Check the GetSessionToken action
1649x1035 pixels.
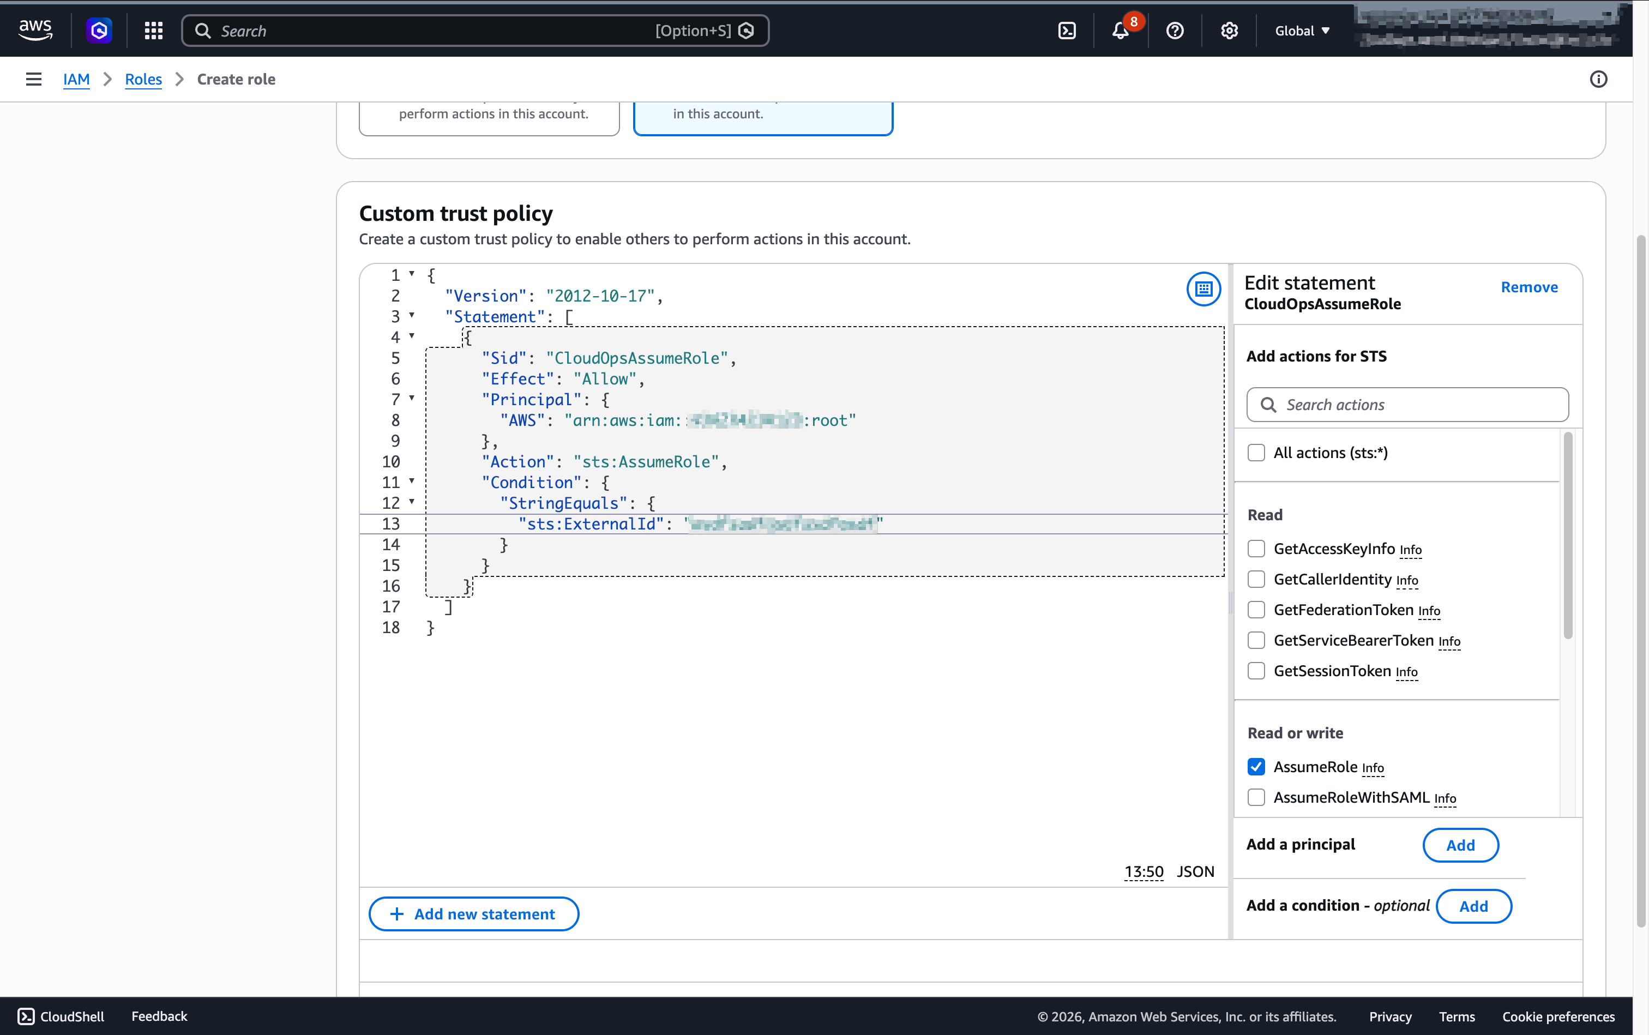[1256, 671]
